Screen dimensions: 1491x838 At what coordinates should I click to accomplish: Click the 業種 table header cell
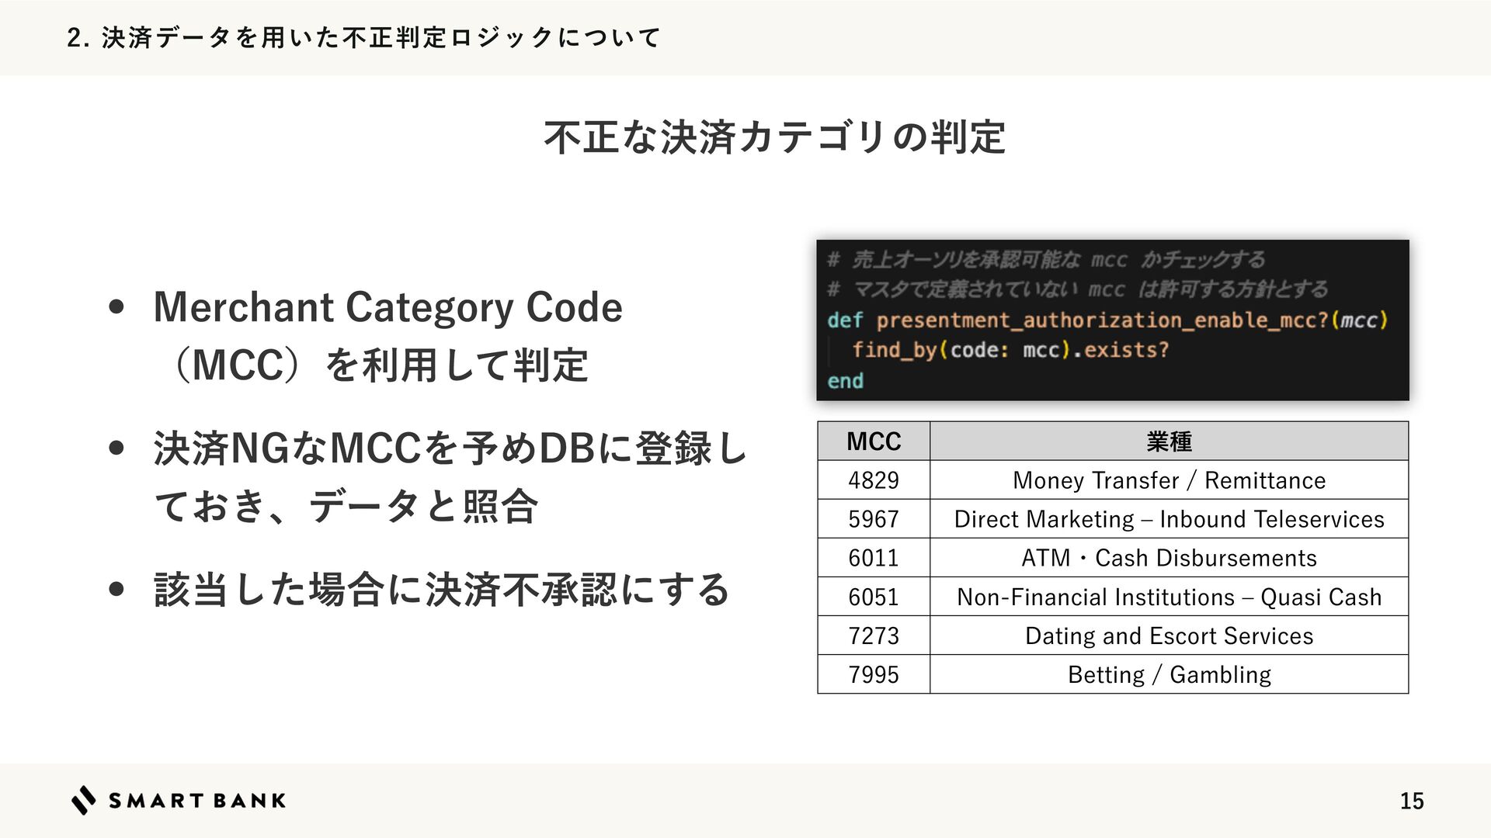click(1169, 442)
